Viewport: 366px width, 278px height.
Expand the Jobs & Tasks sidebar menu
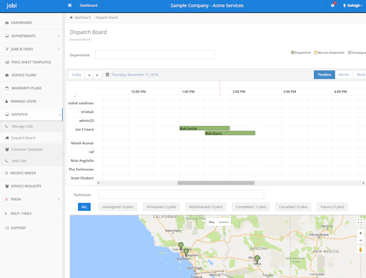(31, 49)
